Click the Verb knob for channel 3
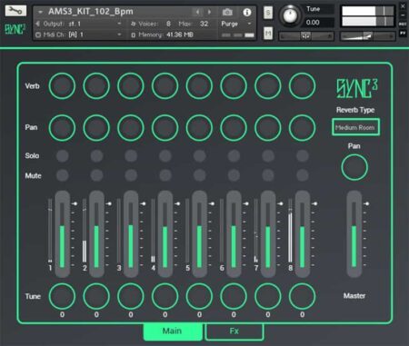 tap(131, 86)
